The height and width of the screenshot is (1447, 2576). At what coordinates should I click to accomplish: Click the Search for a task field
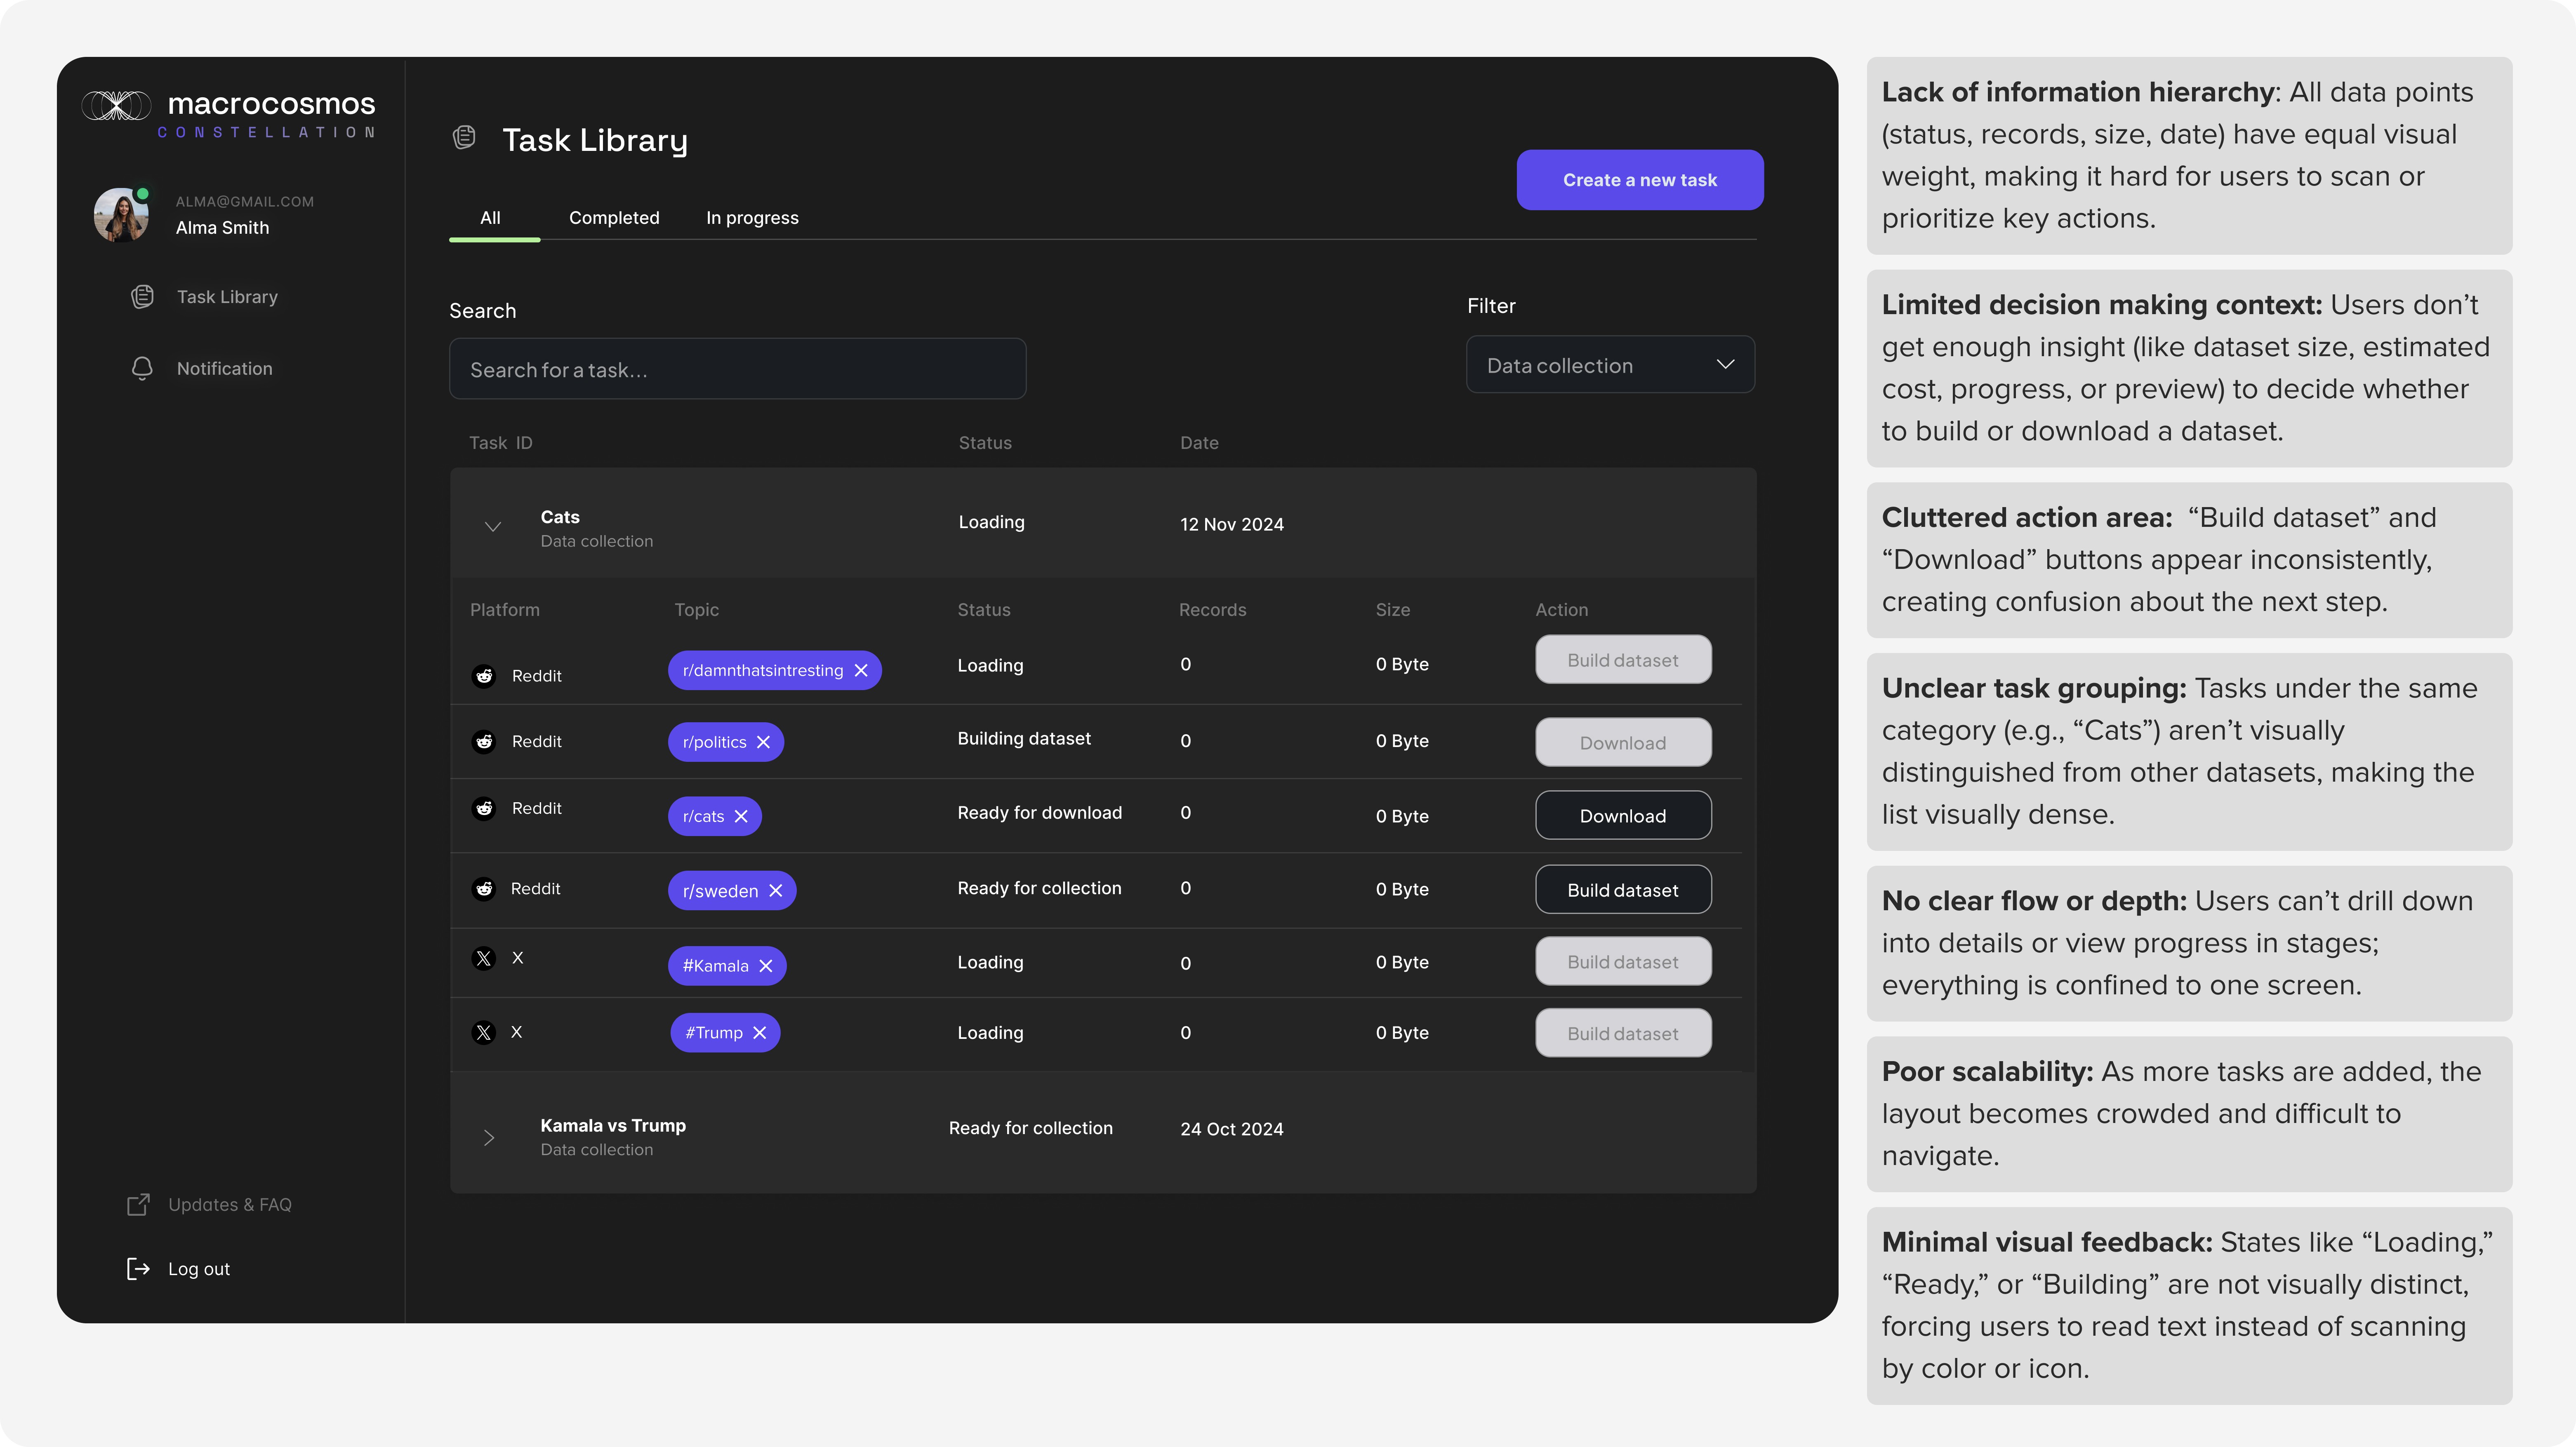[x=737, y=370]
